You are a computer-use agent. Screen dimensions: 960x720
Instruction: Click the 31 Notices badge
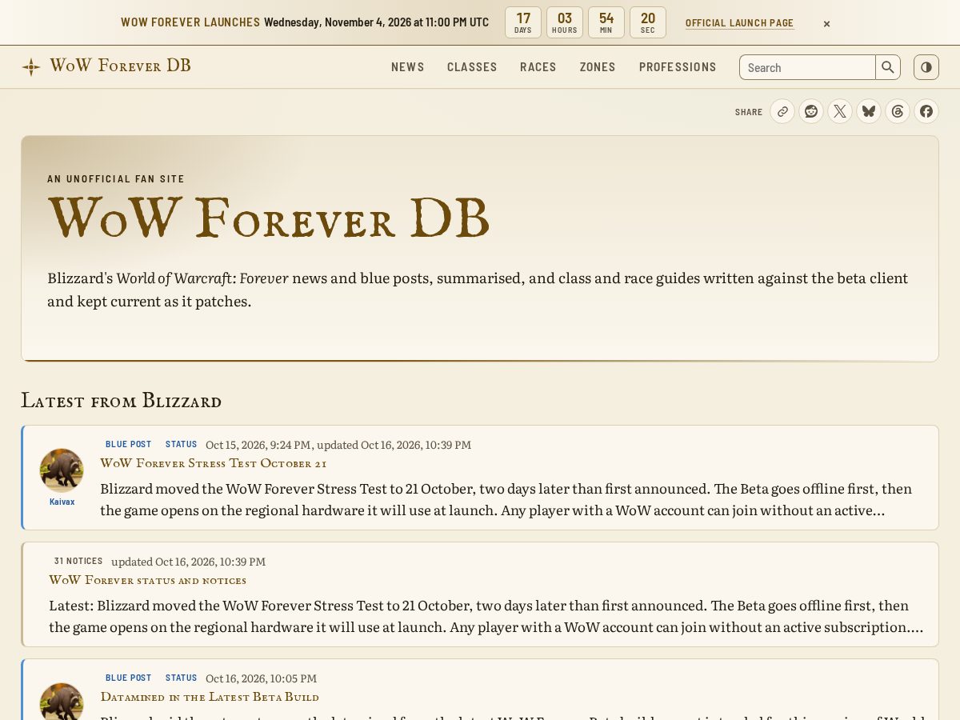pyautogui.click(x=78, y=561)
